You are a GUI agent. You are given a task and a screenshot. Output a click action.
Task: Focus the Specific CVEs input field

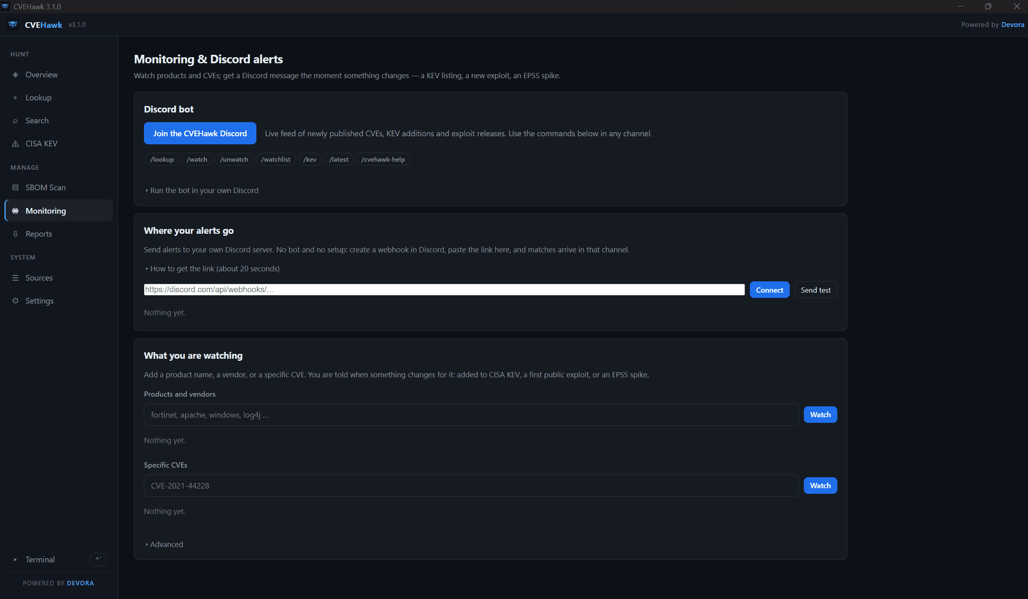click(x=471, y=486)
